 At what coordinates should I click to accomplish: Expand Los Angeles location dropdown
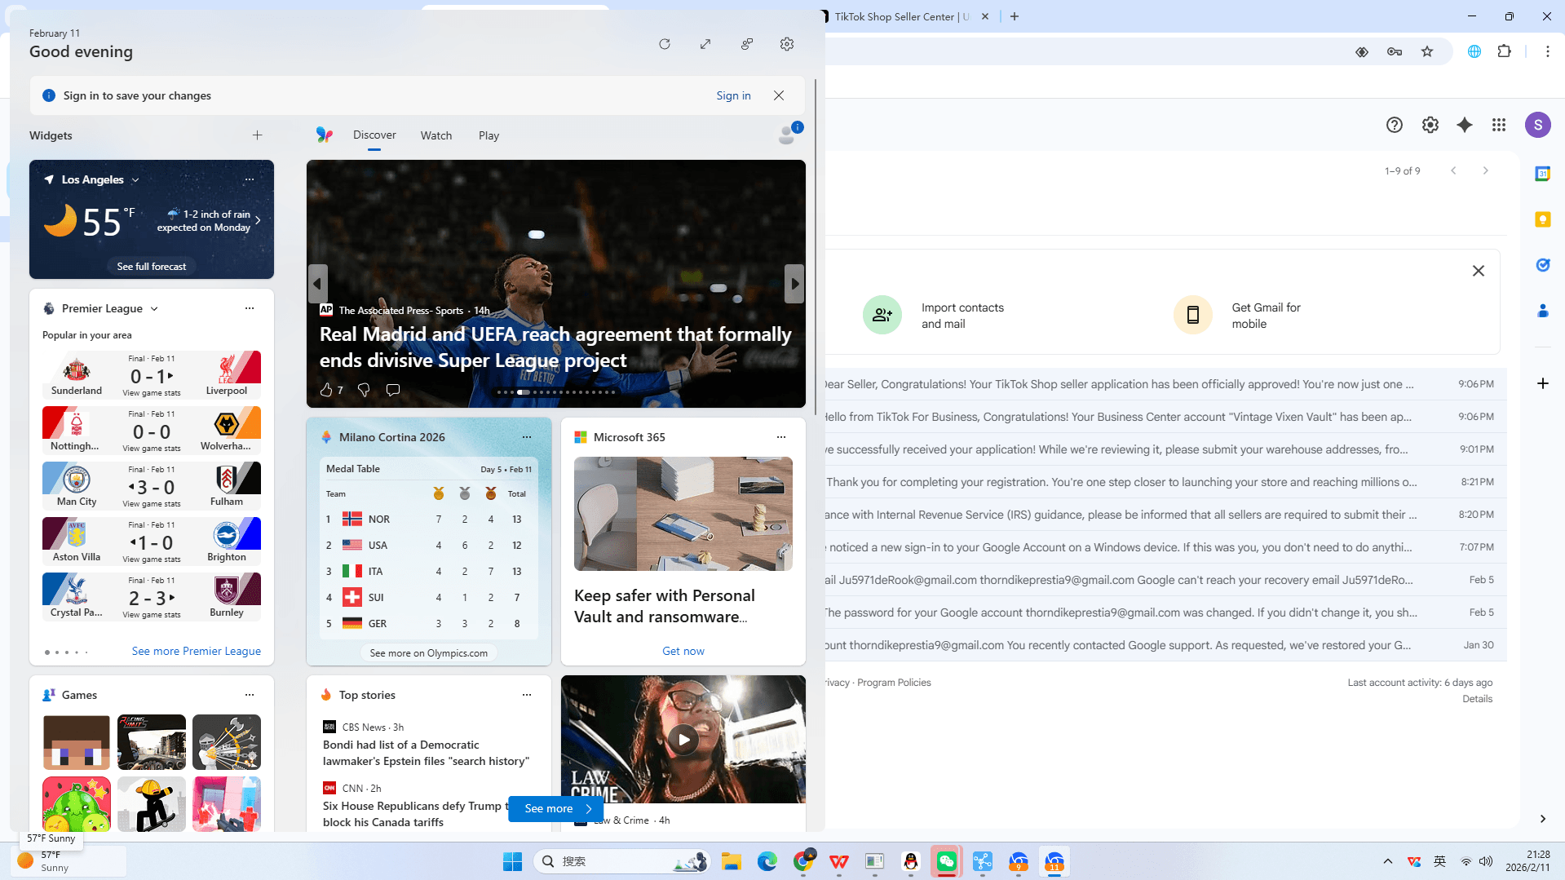(x=135, y=179)
